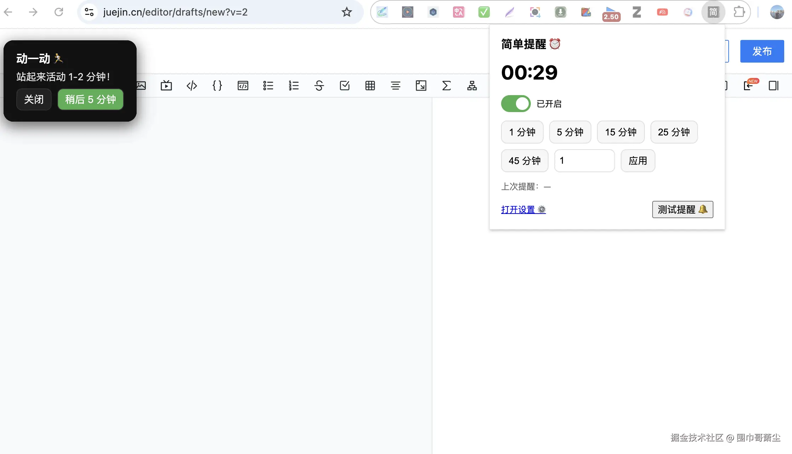Insert a flowchart diagram
This screenshot has height=454, width=792.
tap(471, 86)
